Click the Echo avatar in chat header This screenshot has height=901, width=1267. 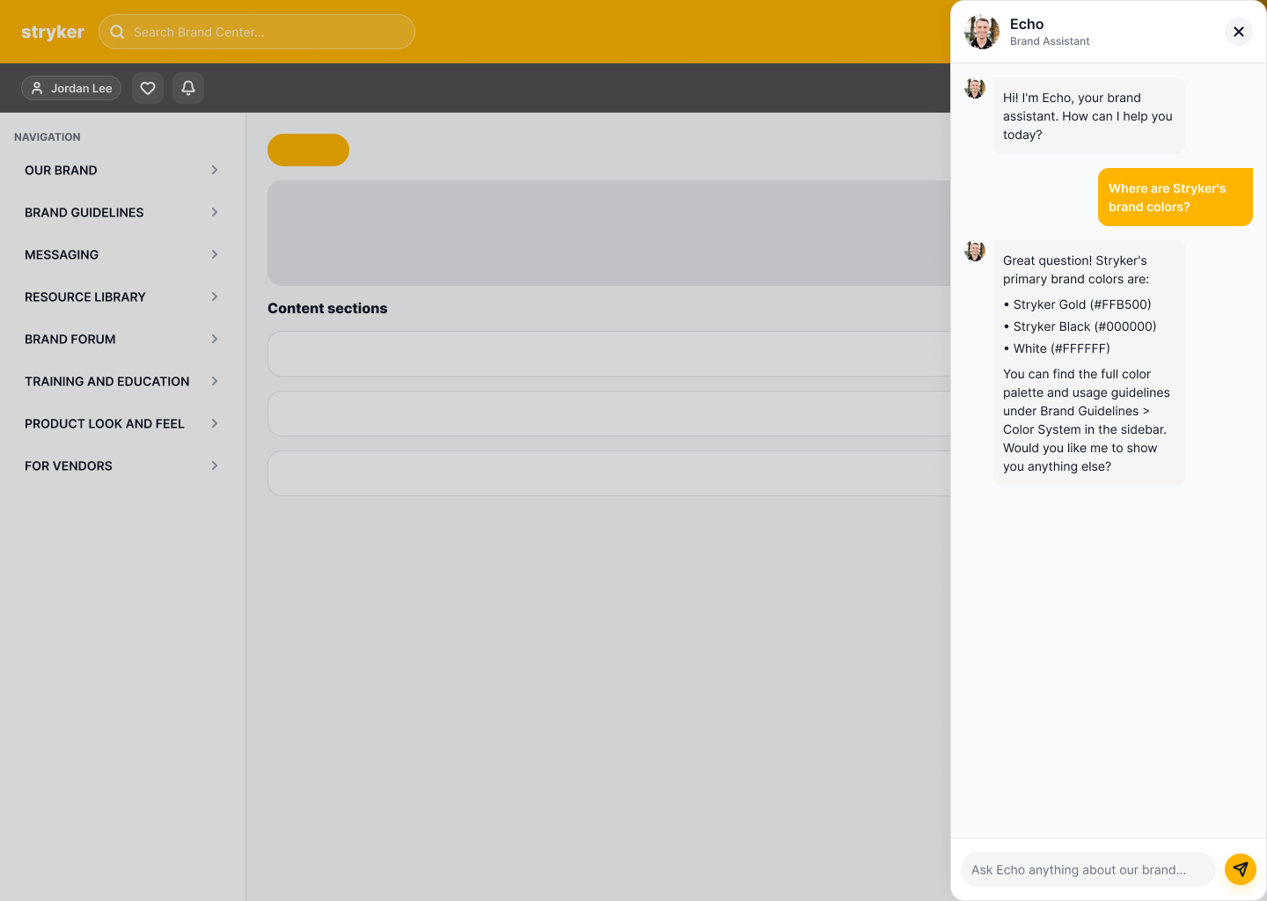(982, 32)
